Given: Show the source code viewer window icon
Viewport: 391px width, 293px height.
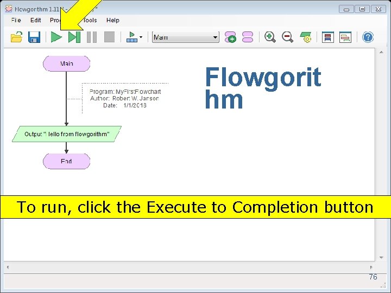Looking at the screenshot, I should click(x=327, y=37).
